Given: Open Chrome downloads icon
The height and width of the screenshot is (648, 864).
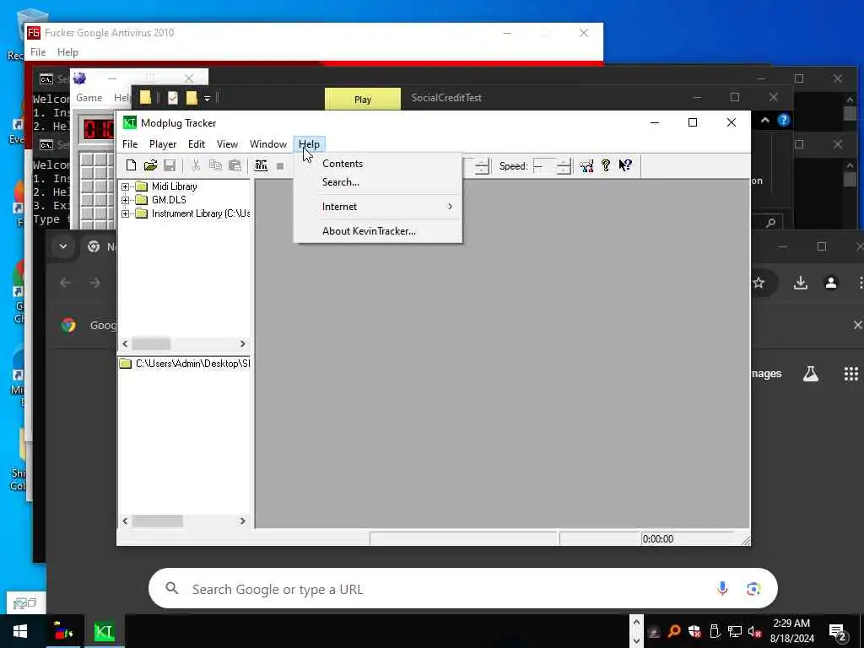Looking at the screenshot, I should pos(801,283).
